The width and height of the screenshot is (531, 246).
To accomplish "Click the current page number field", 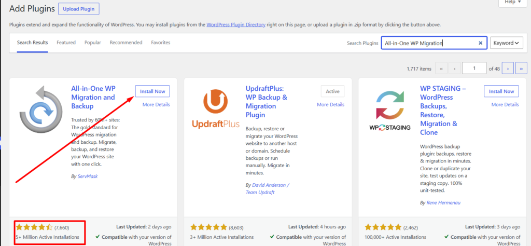I will [474, 68].
